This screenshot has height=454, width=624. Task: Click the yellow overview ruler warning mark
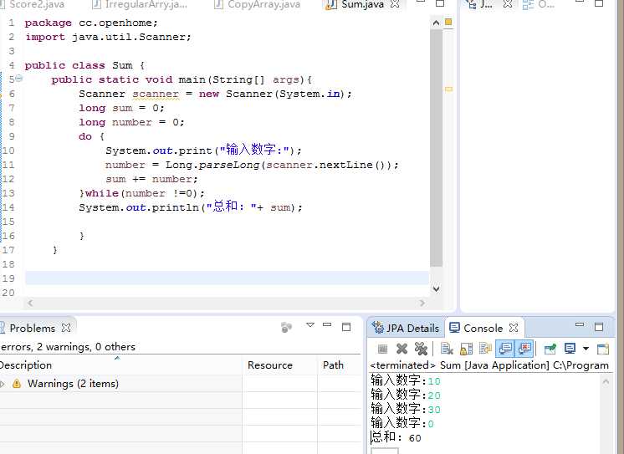(448, 89)
